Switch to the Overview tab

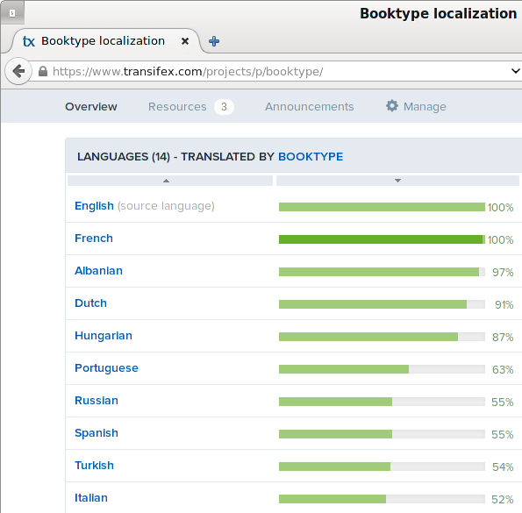coord(91,107)
